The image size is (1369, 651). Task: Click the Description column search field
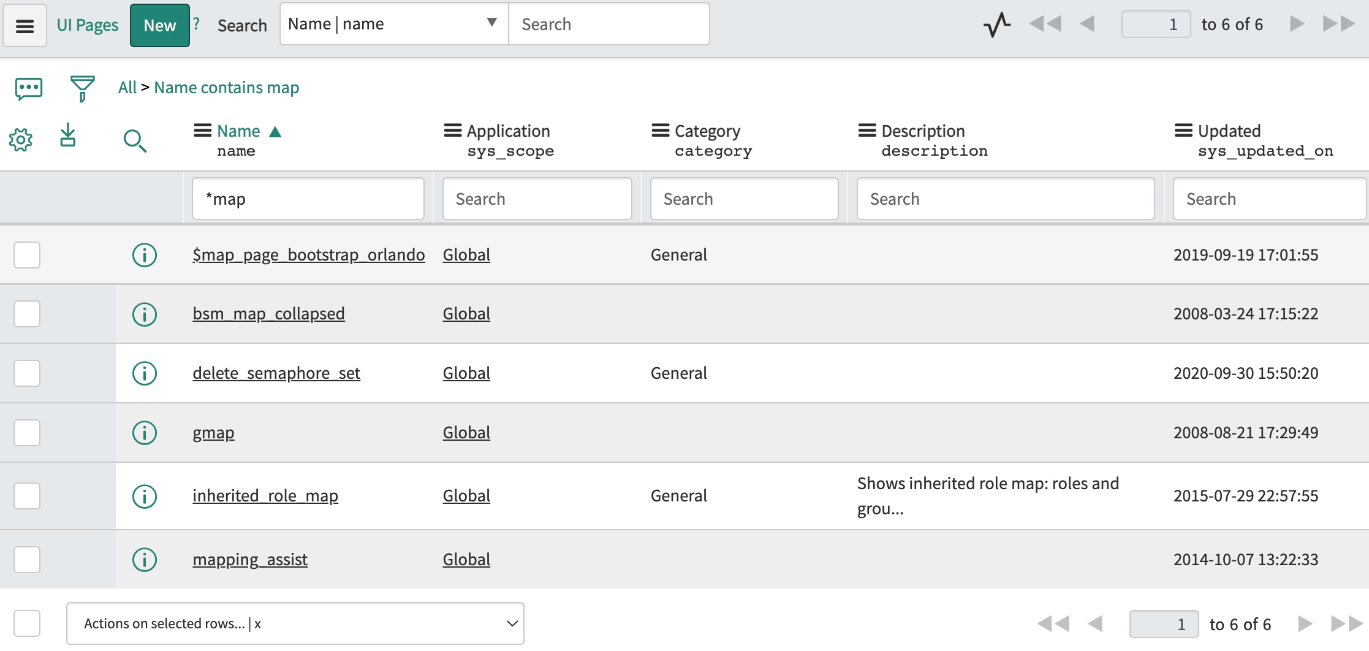pos(1006,199)
